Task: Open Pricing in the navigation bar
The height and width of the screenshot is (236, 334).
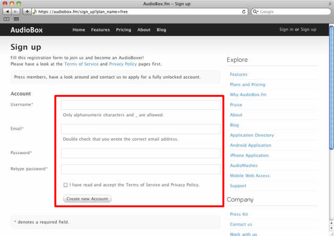Action: pyautogui.click(x=124, y=30)
